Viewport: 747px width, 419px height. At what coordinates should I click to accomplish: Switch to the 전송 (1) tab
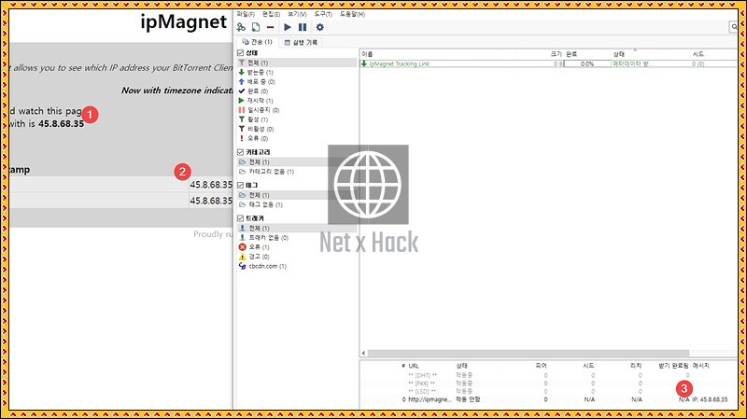point(258,42)
